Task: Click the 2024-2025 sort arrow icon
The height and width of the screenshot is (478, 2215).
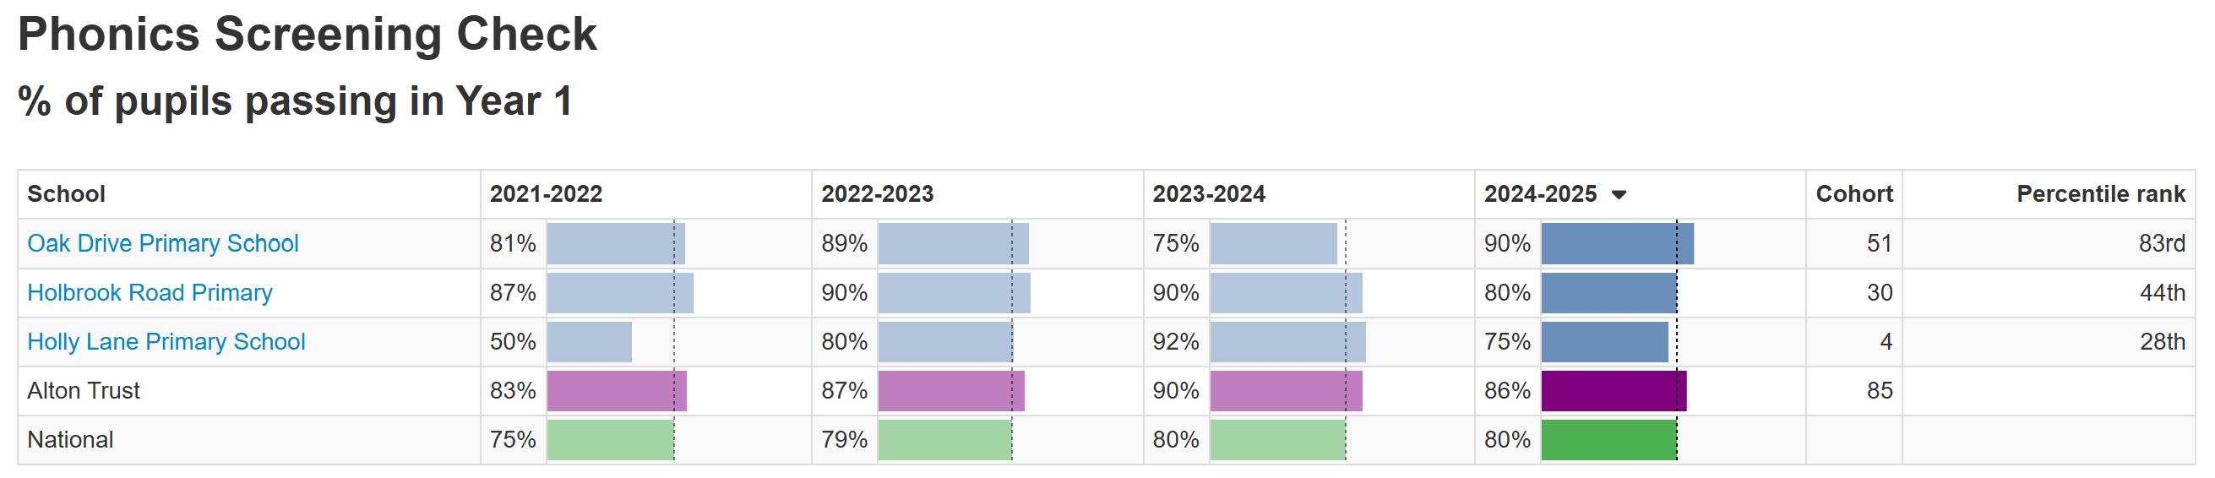Action: click(1619, 194)
